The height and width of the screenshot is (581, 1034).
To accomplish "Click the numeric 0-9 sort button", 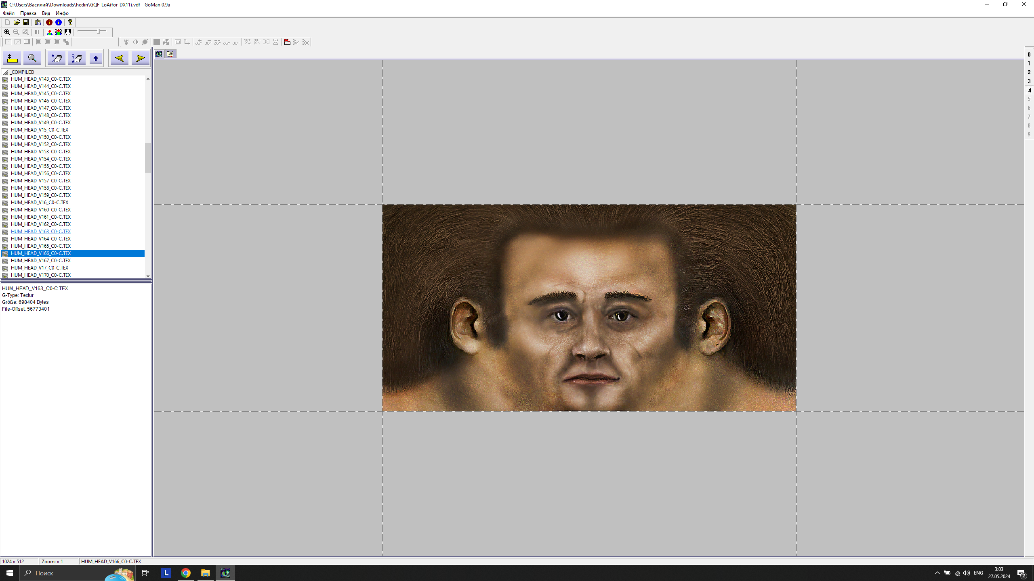I will click(76, 59).
